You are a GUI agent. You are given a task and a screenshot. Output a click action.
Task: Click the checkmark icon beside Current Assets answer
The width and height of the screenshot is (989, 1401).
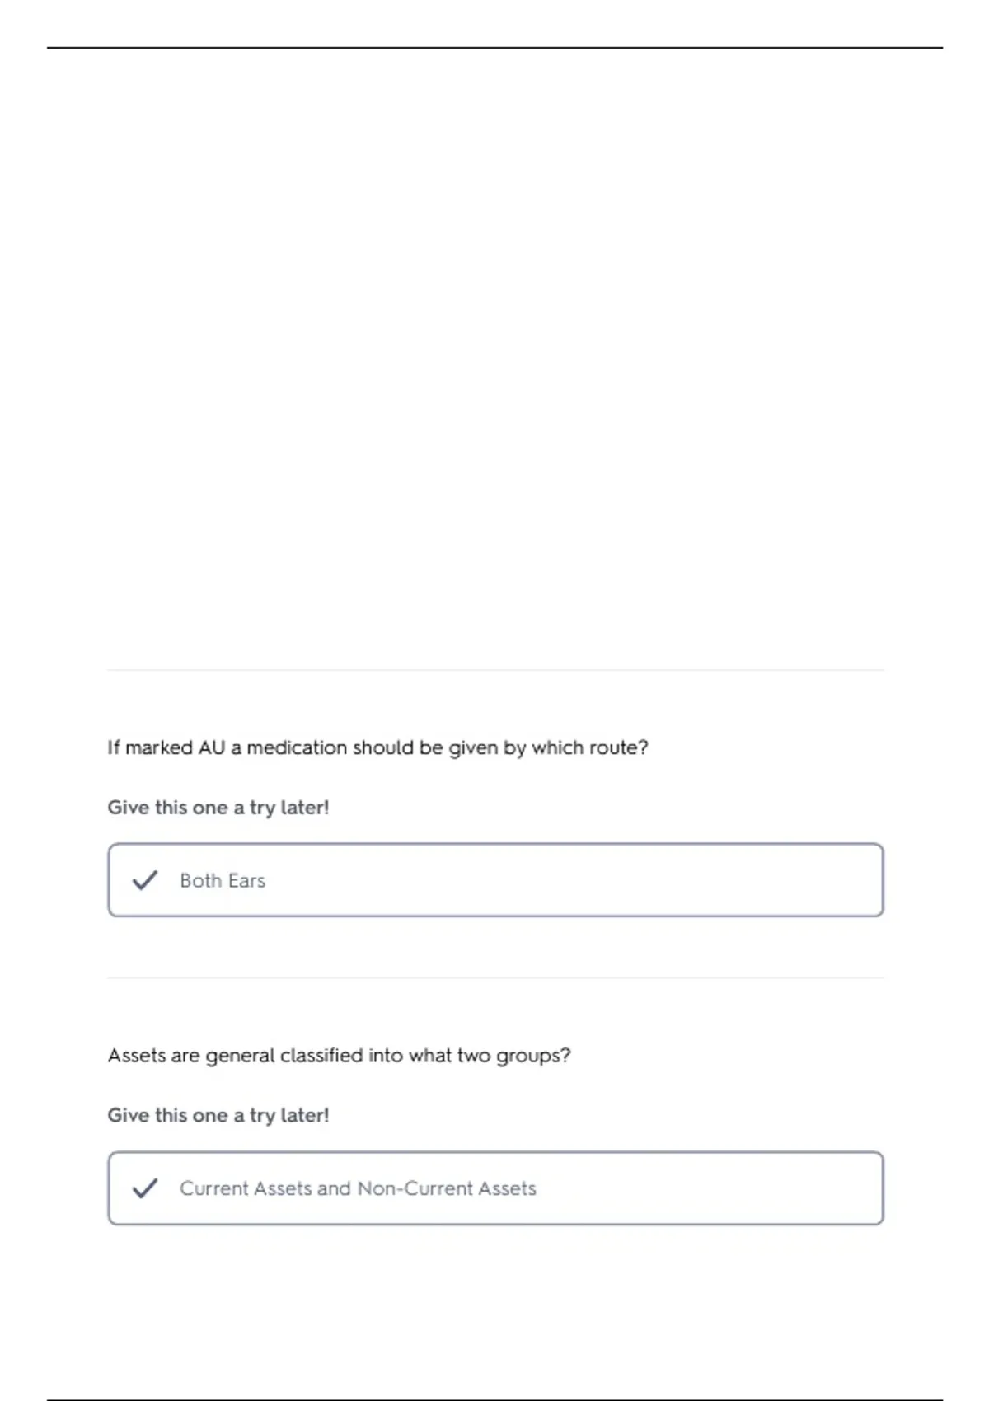(x=145, y=1188)
